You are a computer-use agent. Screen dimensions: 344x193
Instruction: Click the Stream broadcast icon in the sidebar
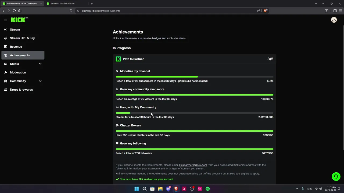(x=6, y=29)
